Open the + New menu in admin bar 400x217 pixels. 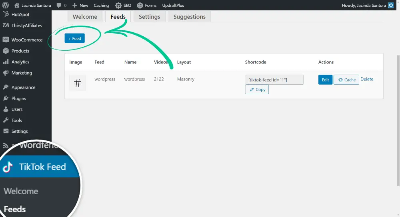(x=80, y=6)
